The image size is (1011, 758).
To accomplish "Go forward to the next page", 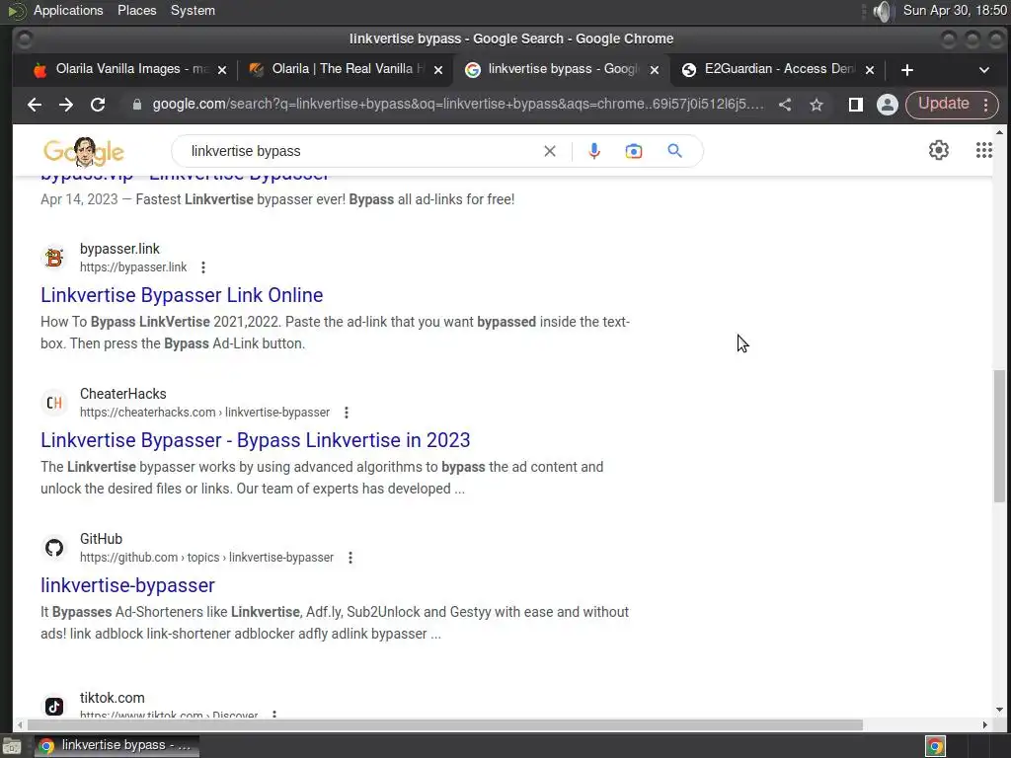I will coord(66,105).
